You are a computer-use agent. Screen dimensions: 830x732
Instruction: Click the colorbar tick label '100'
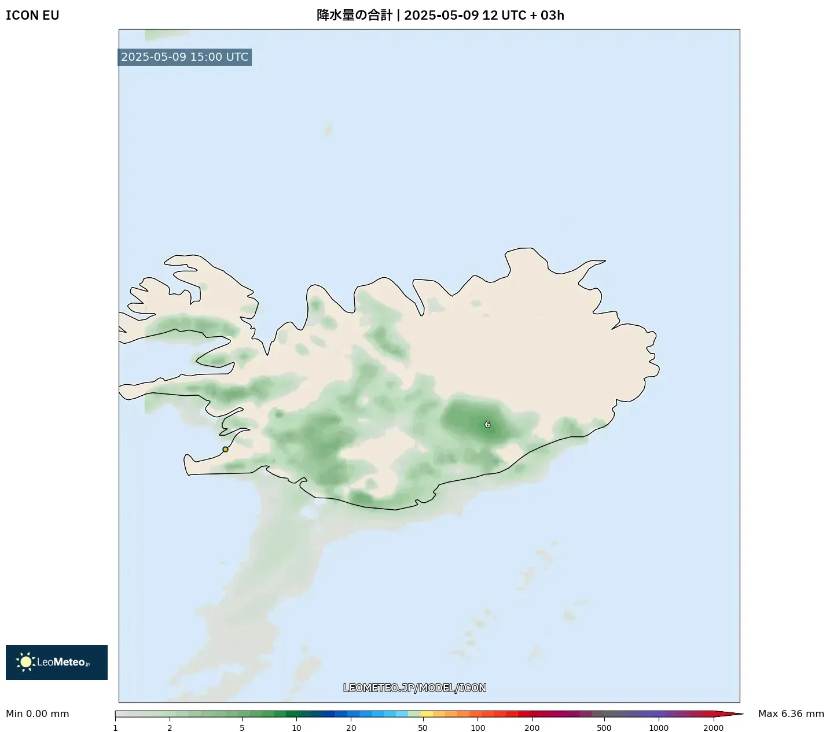tap(478, 728)
